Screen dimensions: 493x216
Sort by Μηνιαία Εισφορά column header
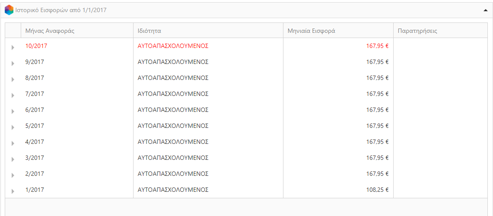point(338,31)
